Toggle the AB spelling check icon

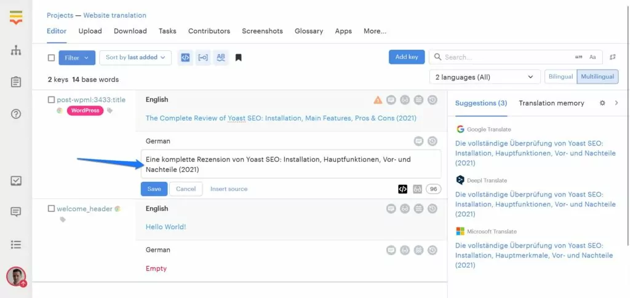point(221,57)
